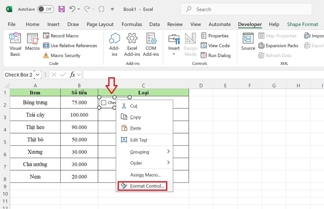The width and height of the screenshot is (324, 209).
Task: Click the formula bar Cancel X
Action: [54, 75]
